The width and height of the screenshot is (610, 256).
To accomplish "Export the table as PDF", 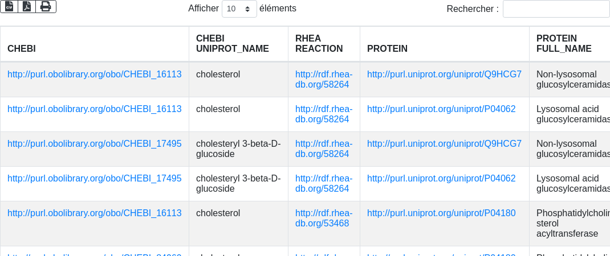I will [27, 6].
